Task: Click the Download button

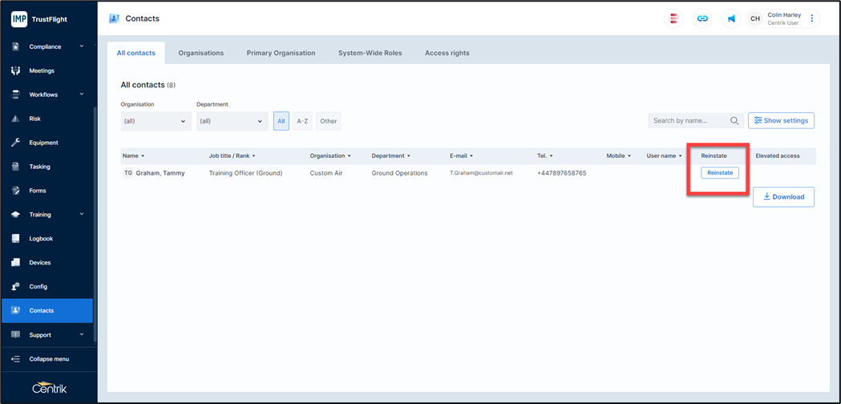Action: (x=783, y=197)
